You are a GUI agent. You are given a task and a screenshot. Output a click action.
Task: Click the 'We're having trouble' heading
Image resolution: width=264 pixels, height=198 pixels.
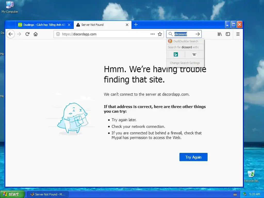(155, 74)
